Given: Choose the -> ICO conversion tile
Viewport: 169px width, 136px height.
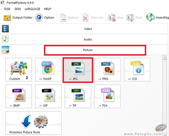Looking at the screenshot, I should coord(137,70).
